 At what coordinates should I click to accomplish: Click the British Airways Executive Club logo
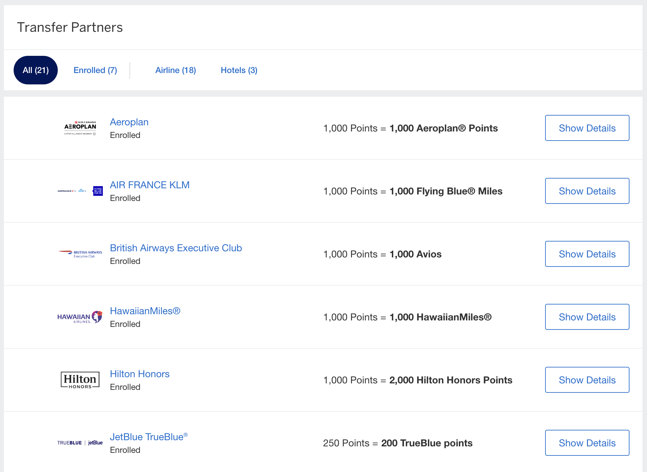pos(80,254)
